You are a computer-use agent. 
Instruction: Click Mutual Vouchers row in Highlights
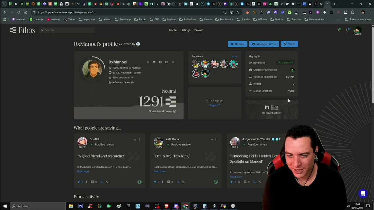tap(272, 91)
